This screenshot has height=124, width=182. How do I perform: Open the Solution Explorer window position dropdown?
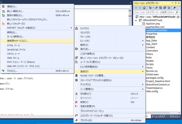coord(173,3)
